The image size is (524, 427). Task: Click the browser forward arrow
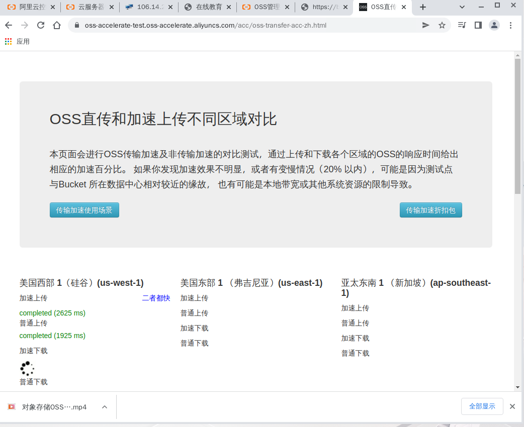coord(25,25)
